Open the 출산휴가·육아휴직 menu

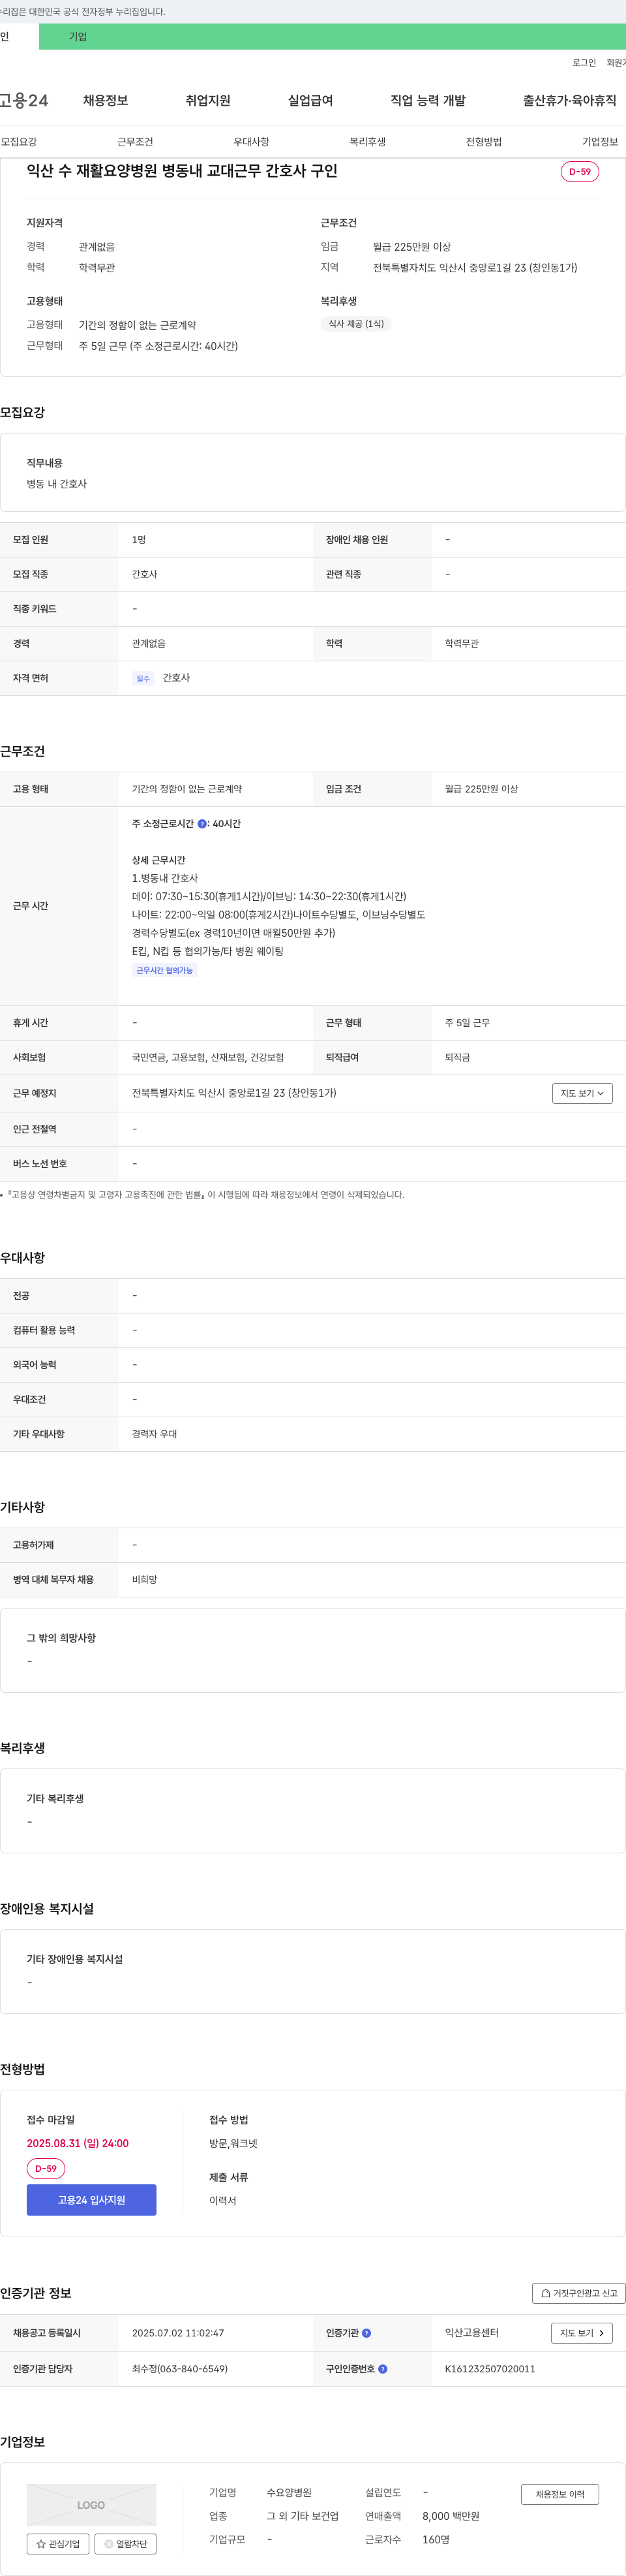(x=569, y=100)
